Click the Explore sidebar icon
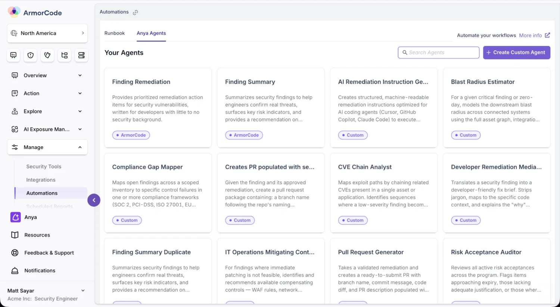The image size is (560, 307). point(15,111)
